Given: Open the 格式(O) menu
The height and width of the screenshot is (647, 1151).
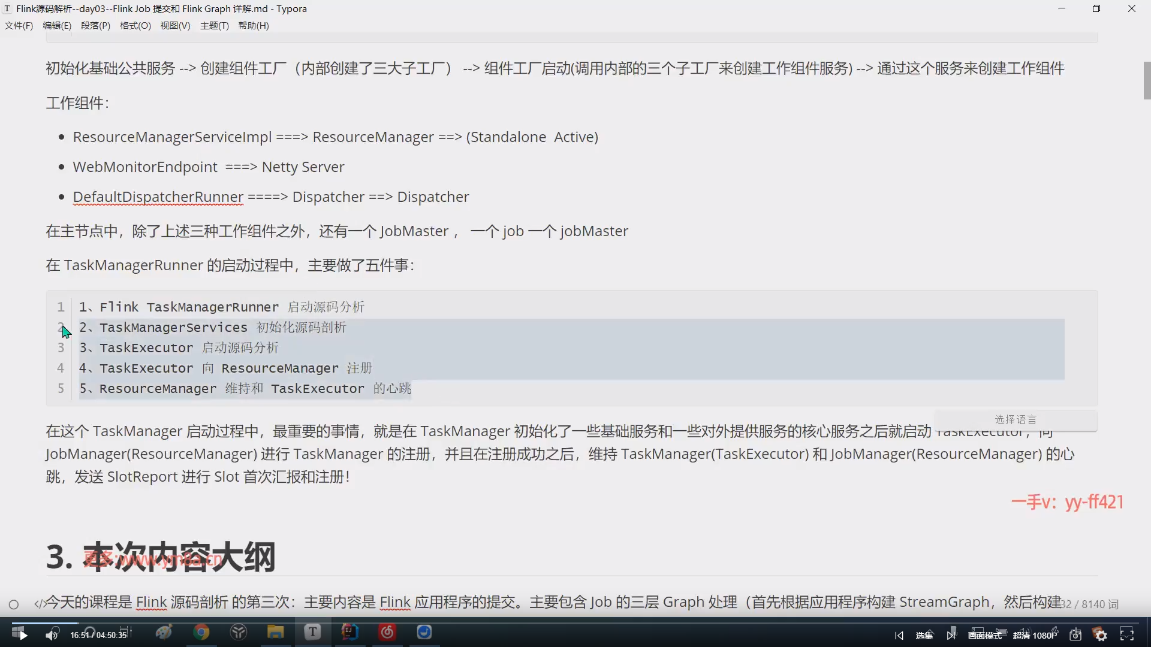Looking at the screenshot, I should (135, 26).
